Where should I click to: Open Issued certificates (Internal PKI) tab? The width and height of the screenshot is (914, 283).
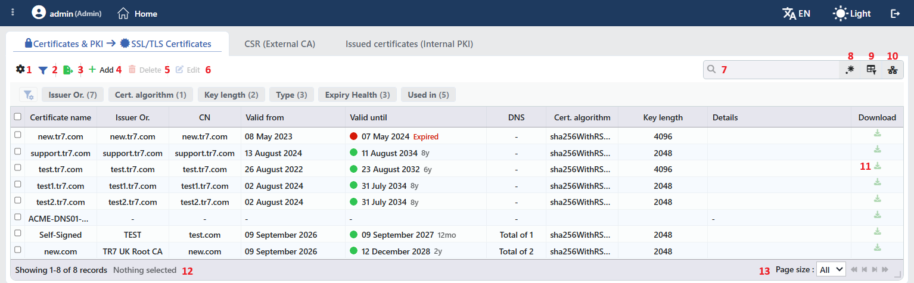(x=409, y=43)
